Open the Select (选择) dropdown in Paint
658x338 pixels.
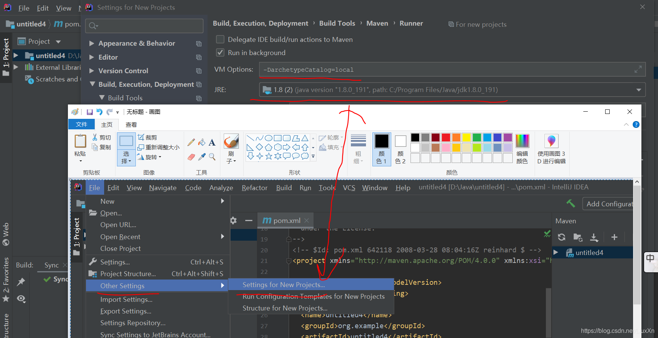126,158
